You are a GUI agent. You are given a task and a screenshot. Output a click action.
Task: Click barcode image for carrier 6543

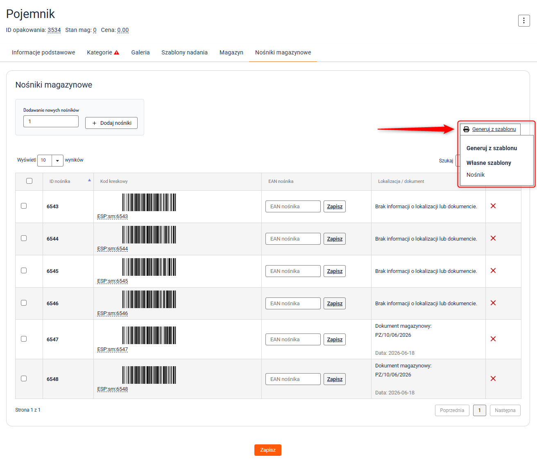tap(149, 202)
